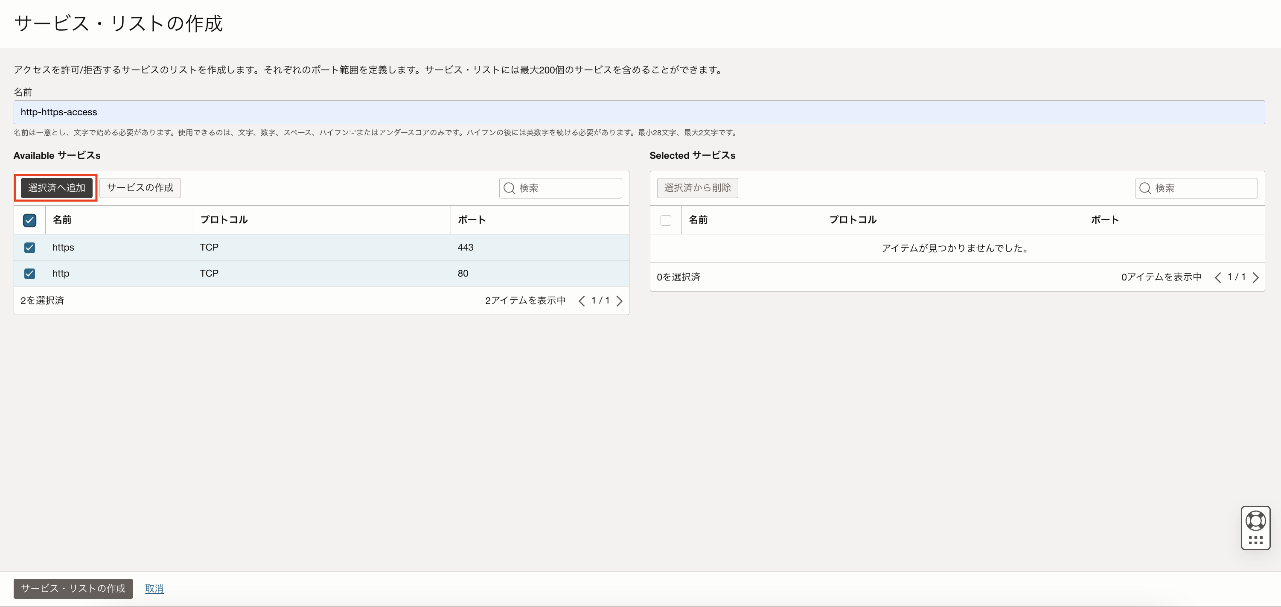Click the 名前 input containing http-https-access

(638, 112)
